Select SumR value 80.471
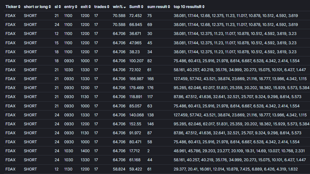The height and width of the screenshot is (174, 310). click(135, 142)
